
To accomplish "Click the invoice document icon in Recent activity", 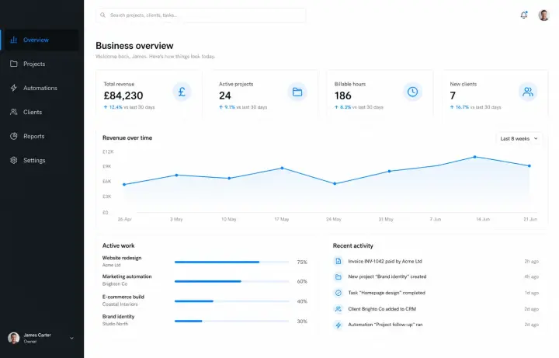I will click(338, 261).
